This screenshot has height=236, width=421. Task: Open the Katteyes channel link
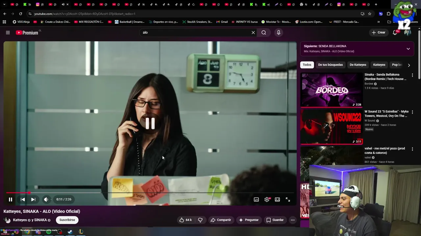[20, 220]
